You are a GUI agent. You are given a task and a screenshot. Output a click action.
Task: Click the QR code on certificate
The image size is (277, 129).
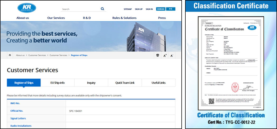click(x=211, y=101)
